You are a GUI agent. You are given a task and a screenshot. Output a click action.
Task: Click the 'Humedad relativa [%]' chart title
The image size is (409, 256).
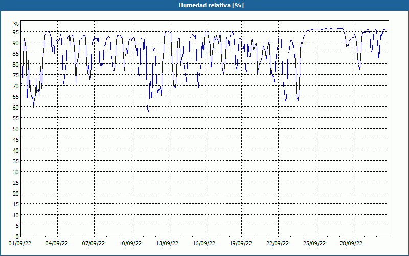[211, 5]
